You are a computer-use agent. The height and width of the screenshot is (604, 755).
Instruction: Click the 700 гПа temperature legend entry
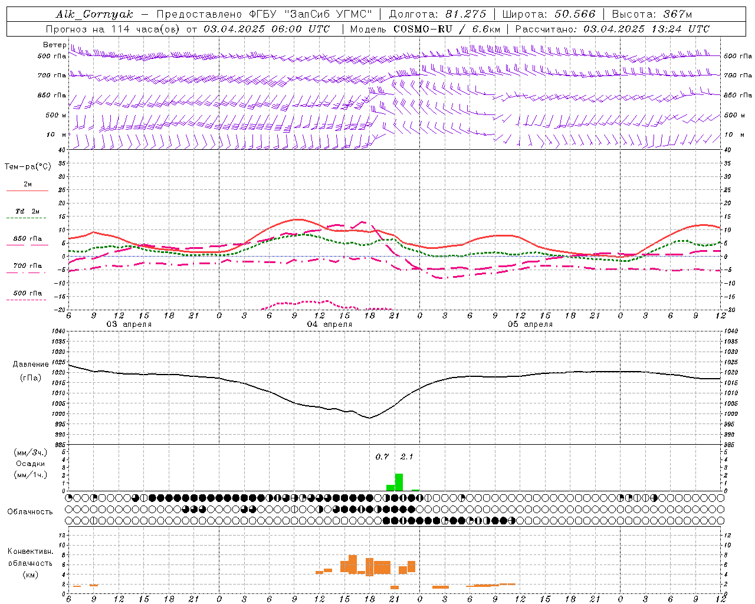coord(28,265)
